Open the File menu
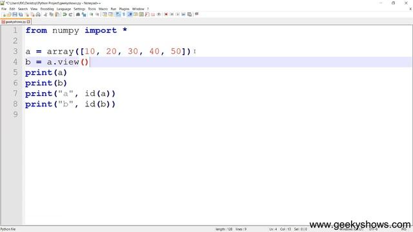This screenshot has height=232, width=413. coord(4,9)
